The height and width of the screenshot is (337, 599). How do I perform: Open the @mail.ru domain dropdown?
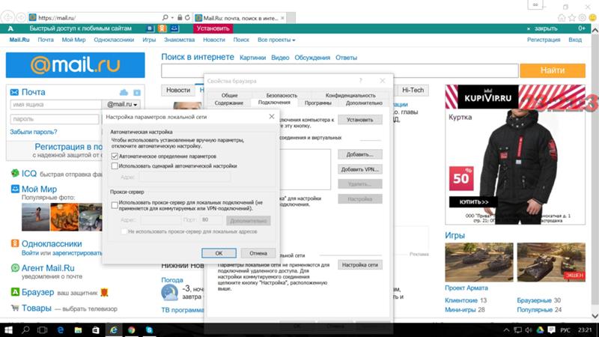point(122,104)
